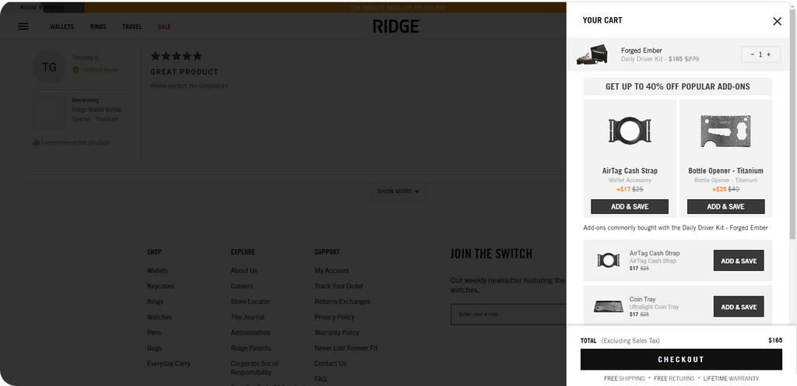Open Never Lost Forever Fit link
Screen dimensions: 797x386
[x=346, y=348]
